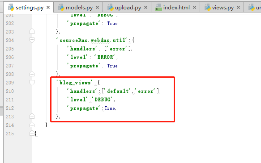Close the upload.py tab
This screenshot has height=163, width=261.
(x=145, y=8)
